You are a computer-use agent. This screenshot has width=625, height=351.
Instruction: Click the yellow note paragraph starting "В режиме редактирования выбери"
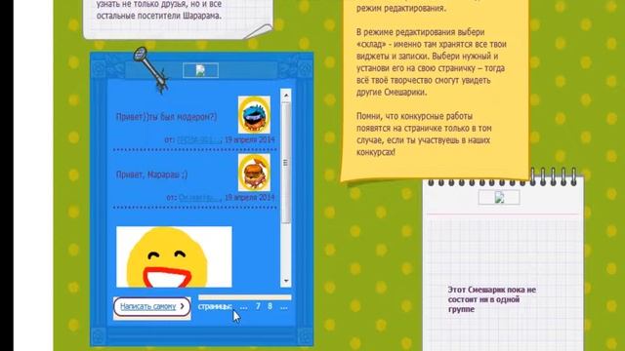click(x=432, y=62)
